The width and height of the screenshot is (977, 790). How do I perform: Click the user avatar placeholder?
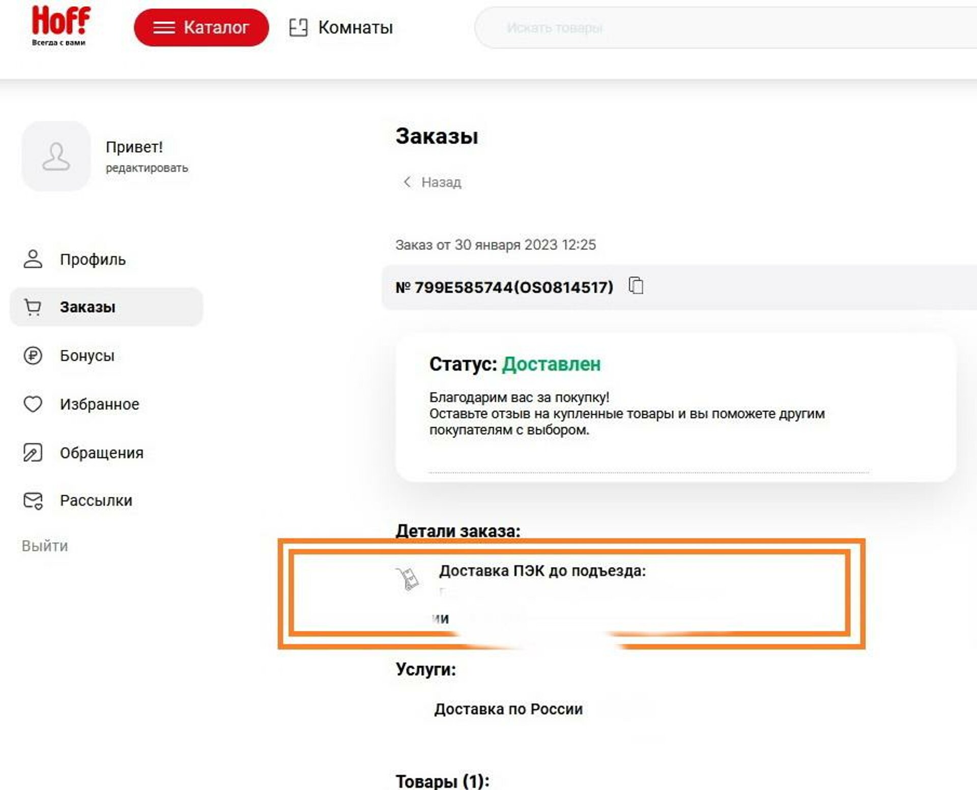click(56, 156)
